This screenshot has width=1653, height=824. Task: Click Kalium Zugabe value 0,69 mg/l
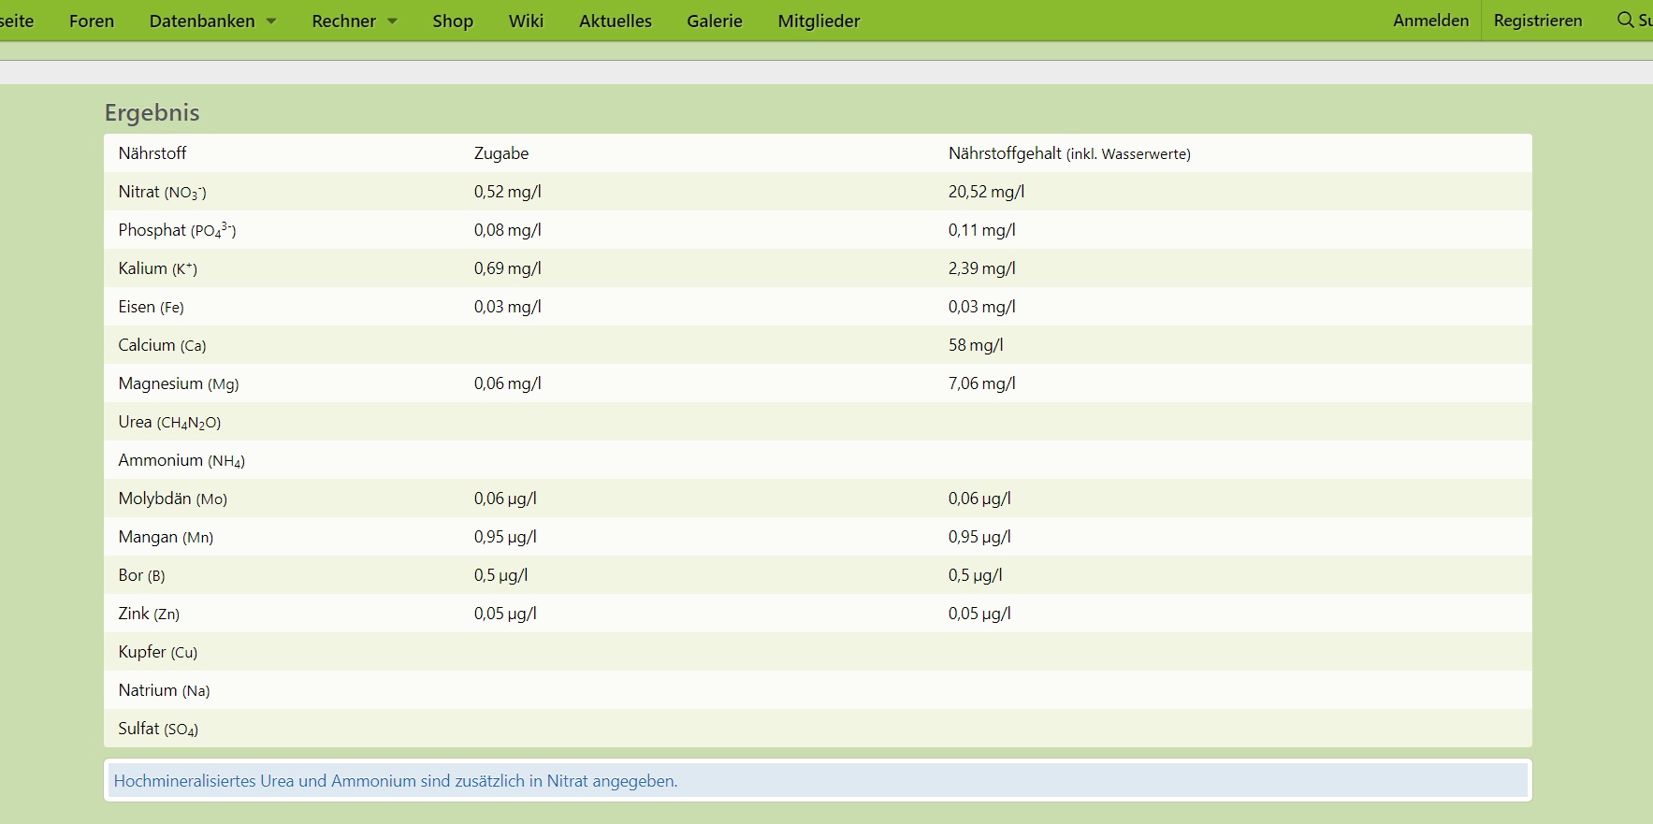tap(508, 268)
